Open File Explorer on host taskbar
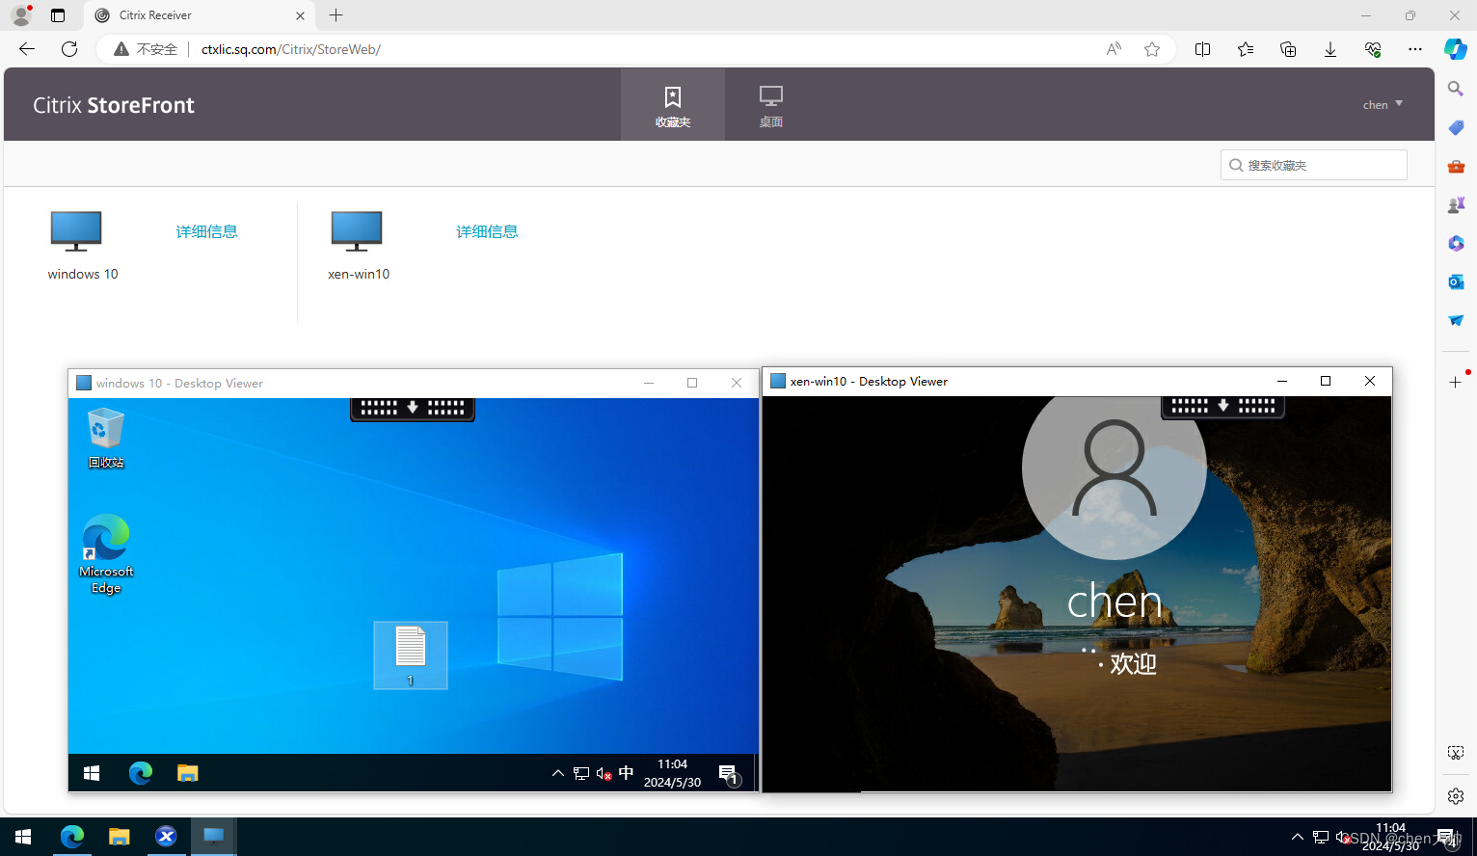1477x856 pixels. 119,837
